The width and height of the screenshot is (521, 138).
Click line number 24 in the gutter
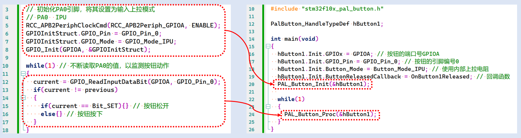point(251,114)
